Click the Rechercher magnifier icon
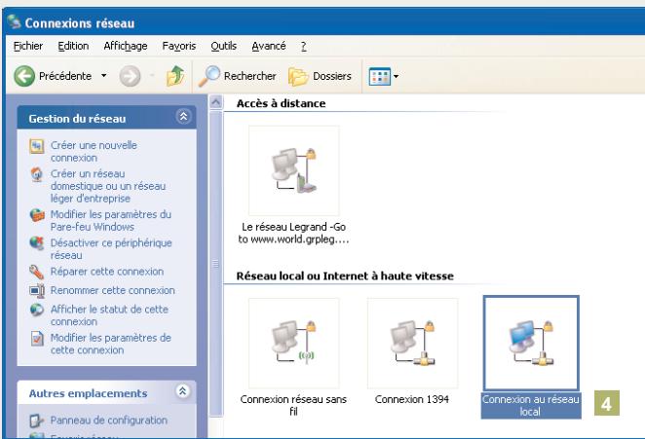The width and height of the screenshot is (645, 439). point(209,76)
